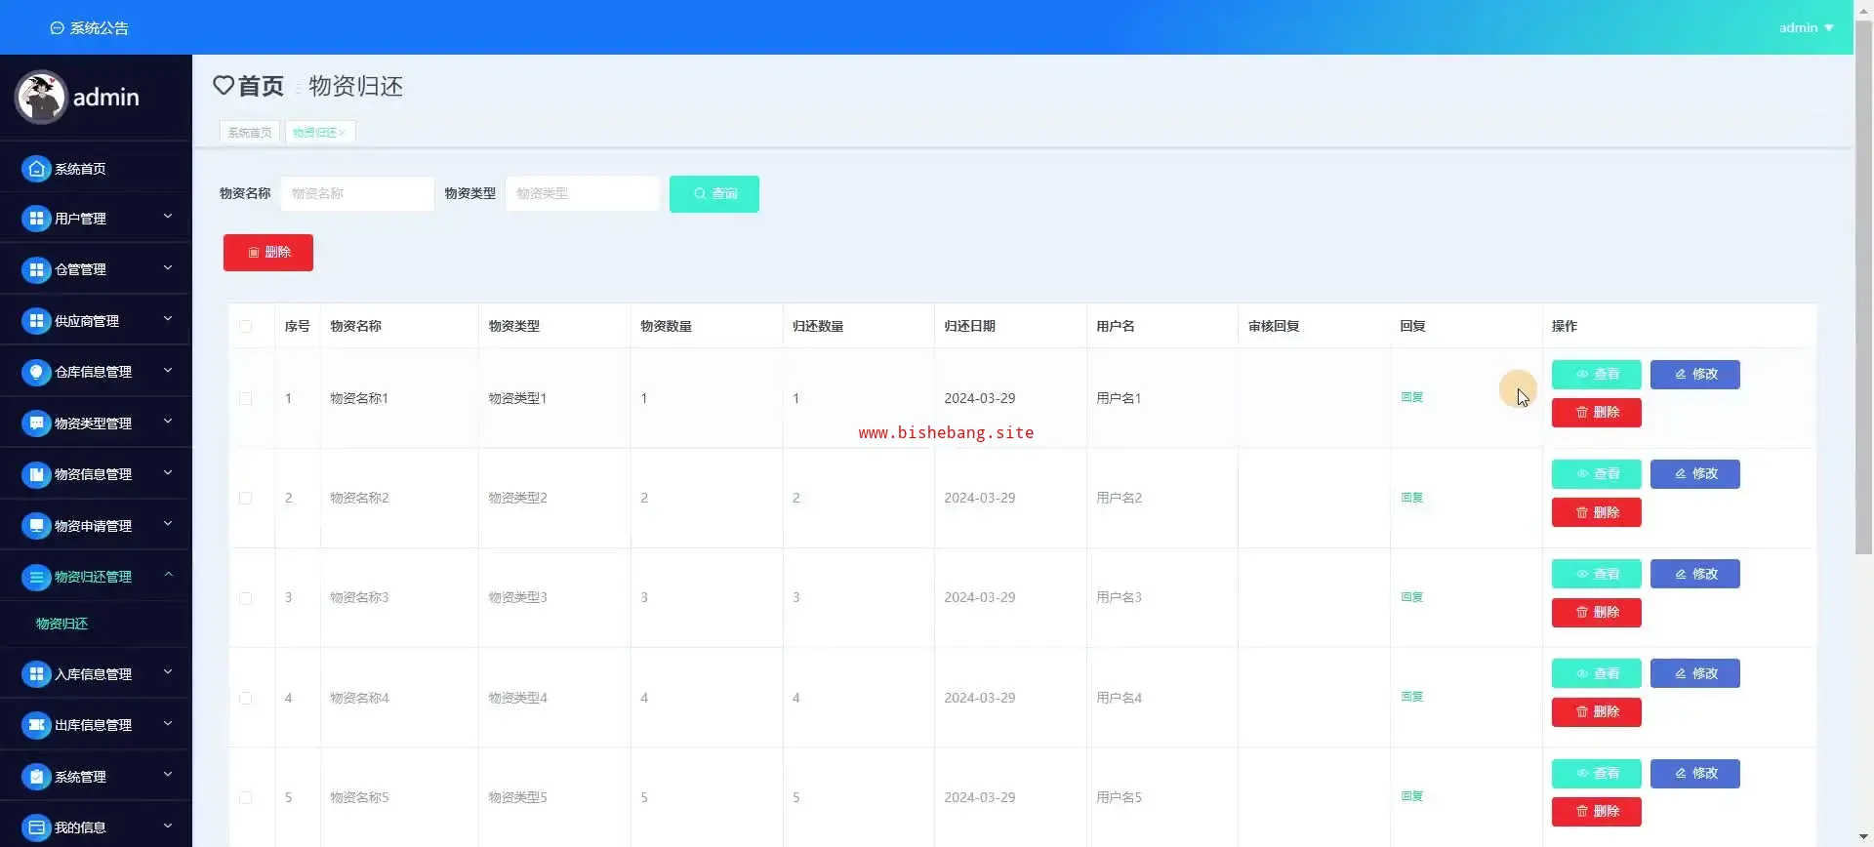Click the 物资名称 search input field
Screen dimensions: 1874x847
click(x=357, y=194)
